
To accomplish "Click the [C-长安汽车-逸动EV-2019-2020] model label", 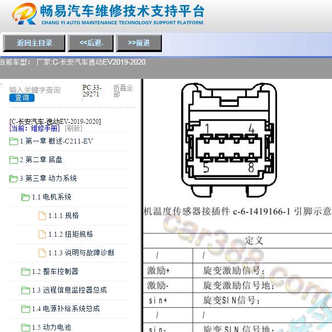I will [x=55, y=122].
